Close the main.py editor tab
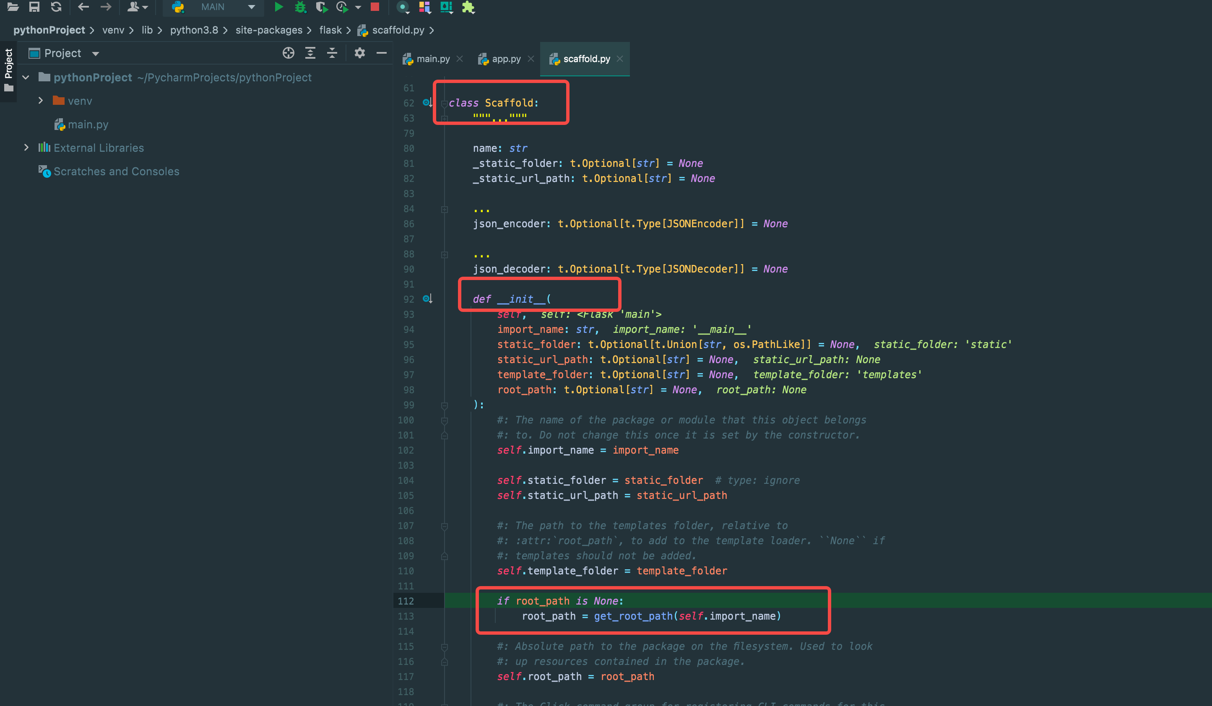The image size is (1212, 706). pos(460,59)
